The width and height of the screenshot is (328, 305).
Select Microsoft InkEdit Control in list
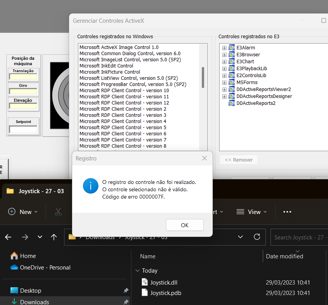(x=106, y=66)
